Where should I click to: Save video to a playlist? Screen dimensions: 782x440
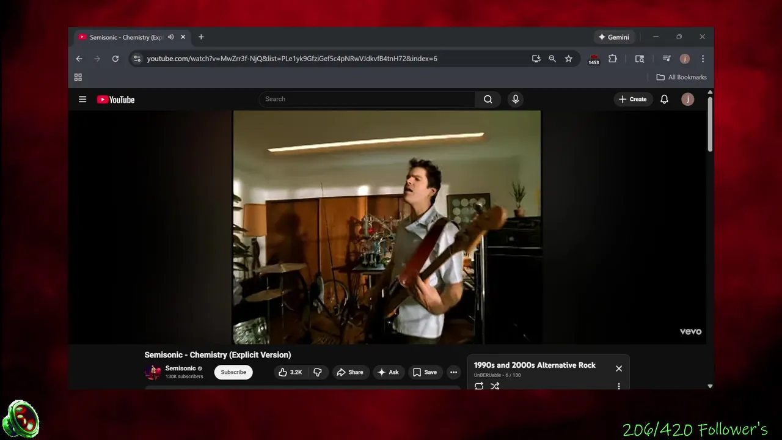tap(425, 372)
